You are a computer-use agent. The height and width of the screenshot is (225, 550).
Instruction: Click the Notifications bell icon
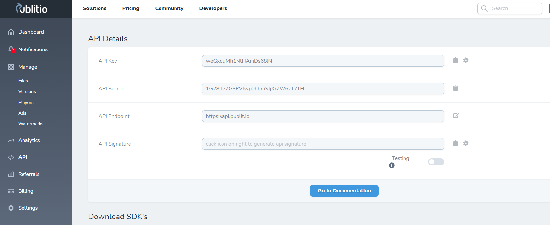pyautogui.click(x=11, y=49)
